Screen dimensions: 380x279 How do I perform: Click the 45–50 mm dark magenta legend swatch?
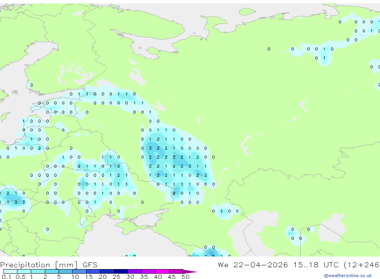point(176,271)
